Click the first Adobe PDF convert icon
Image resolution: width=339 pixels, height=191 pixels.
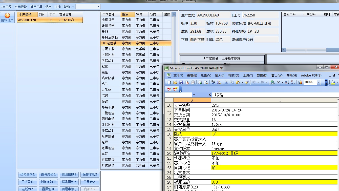point(169,89)
